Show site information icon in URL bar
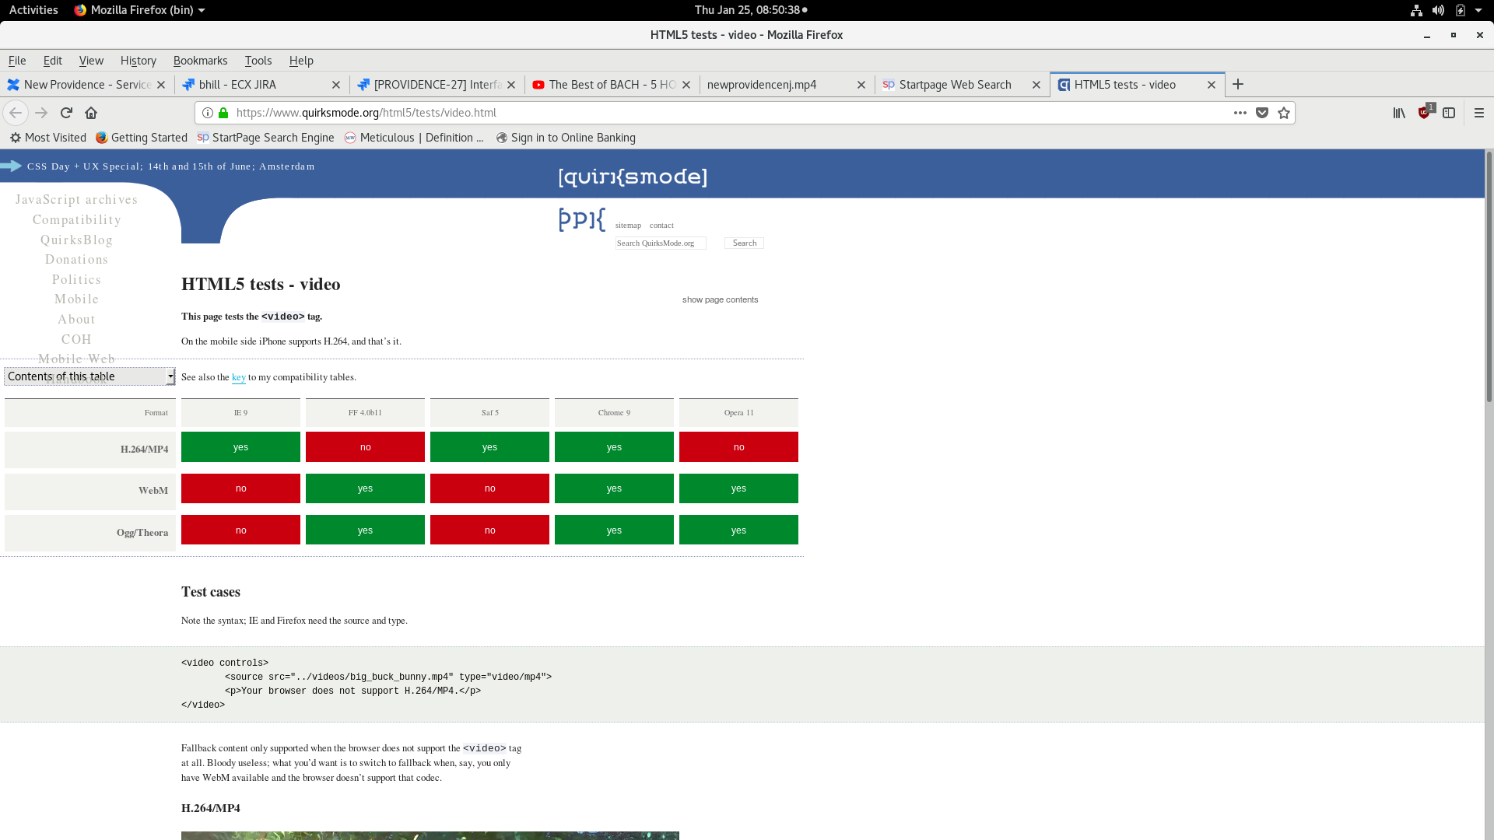This screenshot has width=1494, height=840. pyautogui.click(x=208, y=113)
